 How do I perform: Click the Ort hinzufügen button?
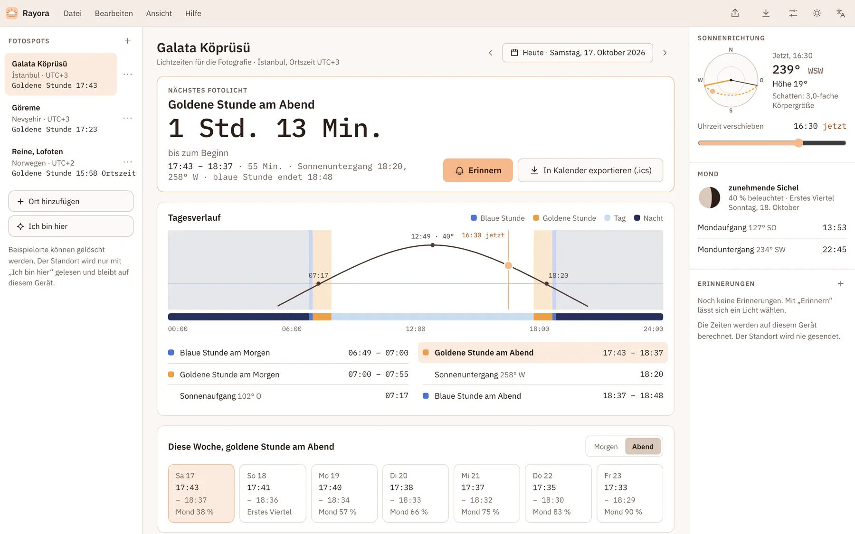pyautogui.click(x=71, y=201)
